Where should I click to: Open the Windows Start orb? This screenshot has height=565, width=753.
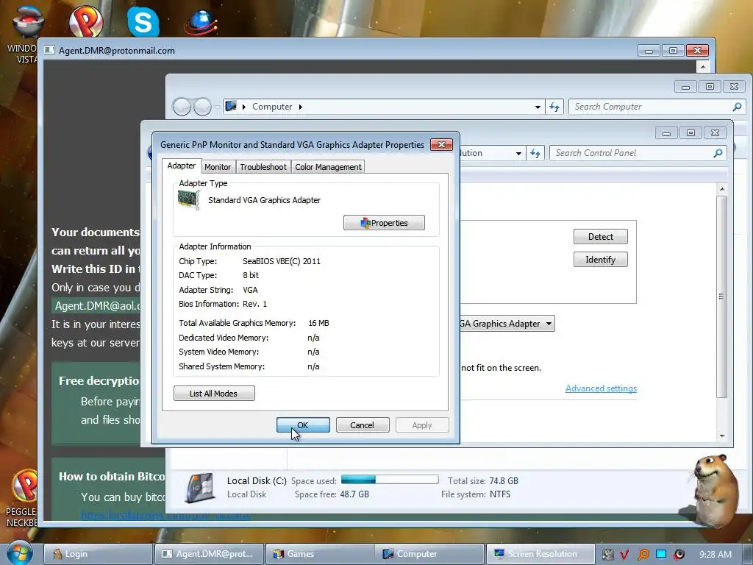coord(19,552)
